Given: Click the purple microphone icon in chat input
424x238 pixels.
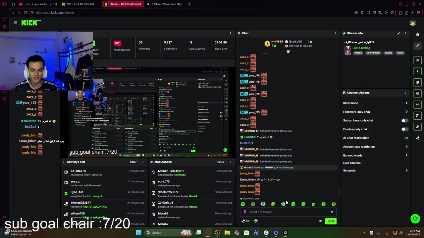Looking at the screenshot, I should (245, 212).
